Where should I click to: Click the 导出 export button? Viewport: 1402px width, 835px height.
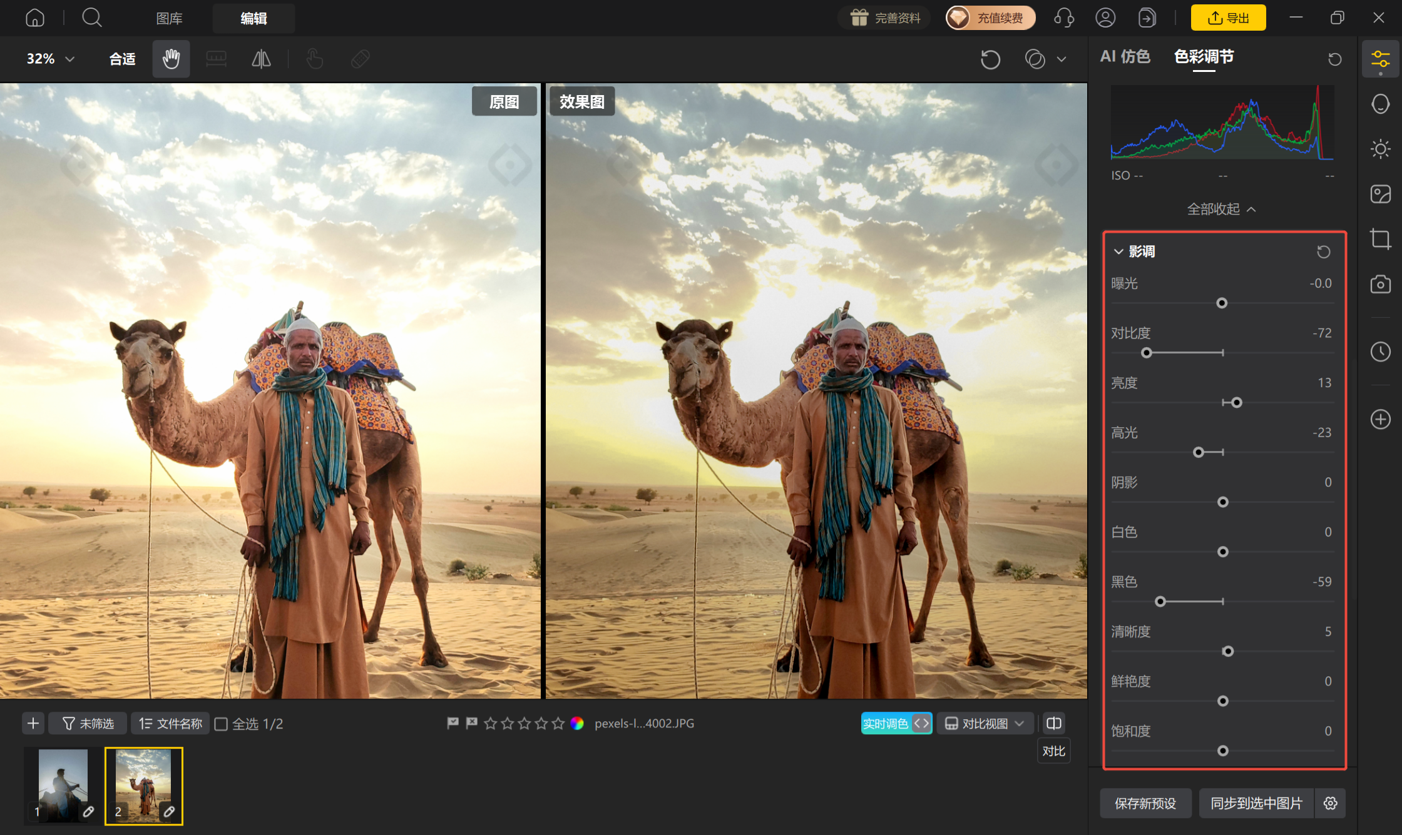[x=1228, y=18]
